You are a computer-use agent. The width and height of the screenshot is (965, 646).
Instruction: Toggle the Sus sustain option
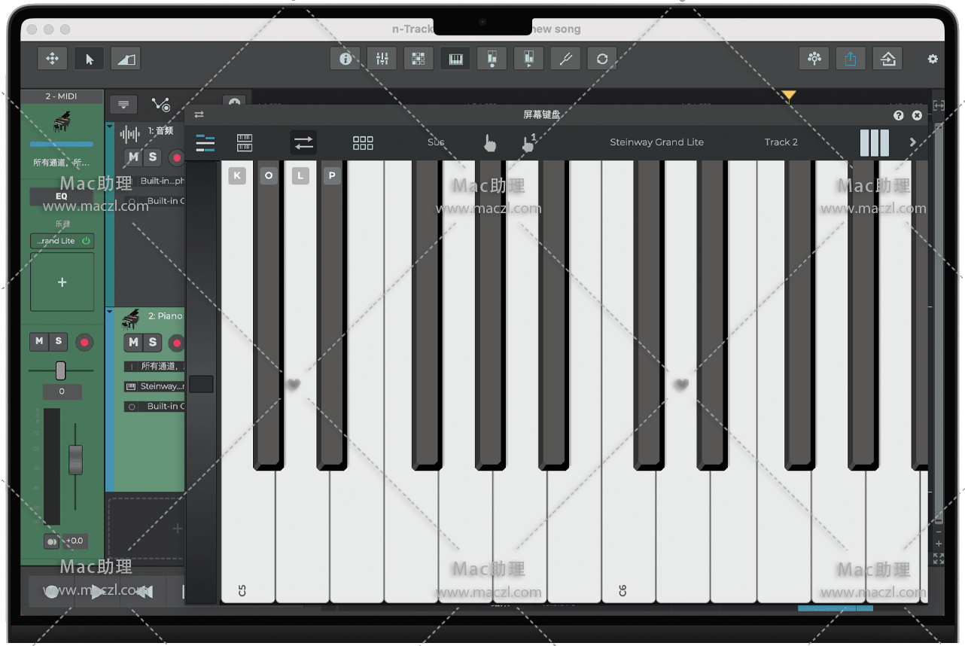(x=436, y=142)
